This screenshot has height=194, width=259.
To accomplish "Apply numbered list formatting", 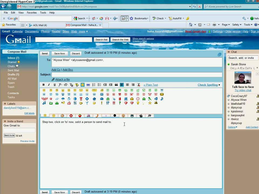I will click(94, 85).
